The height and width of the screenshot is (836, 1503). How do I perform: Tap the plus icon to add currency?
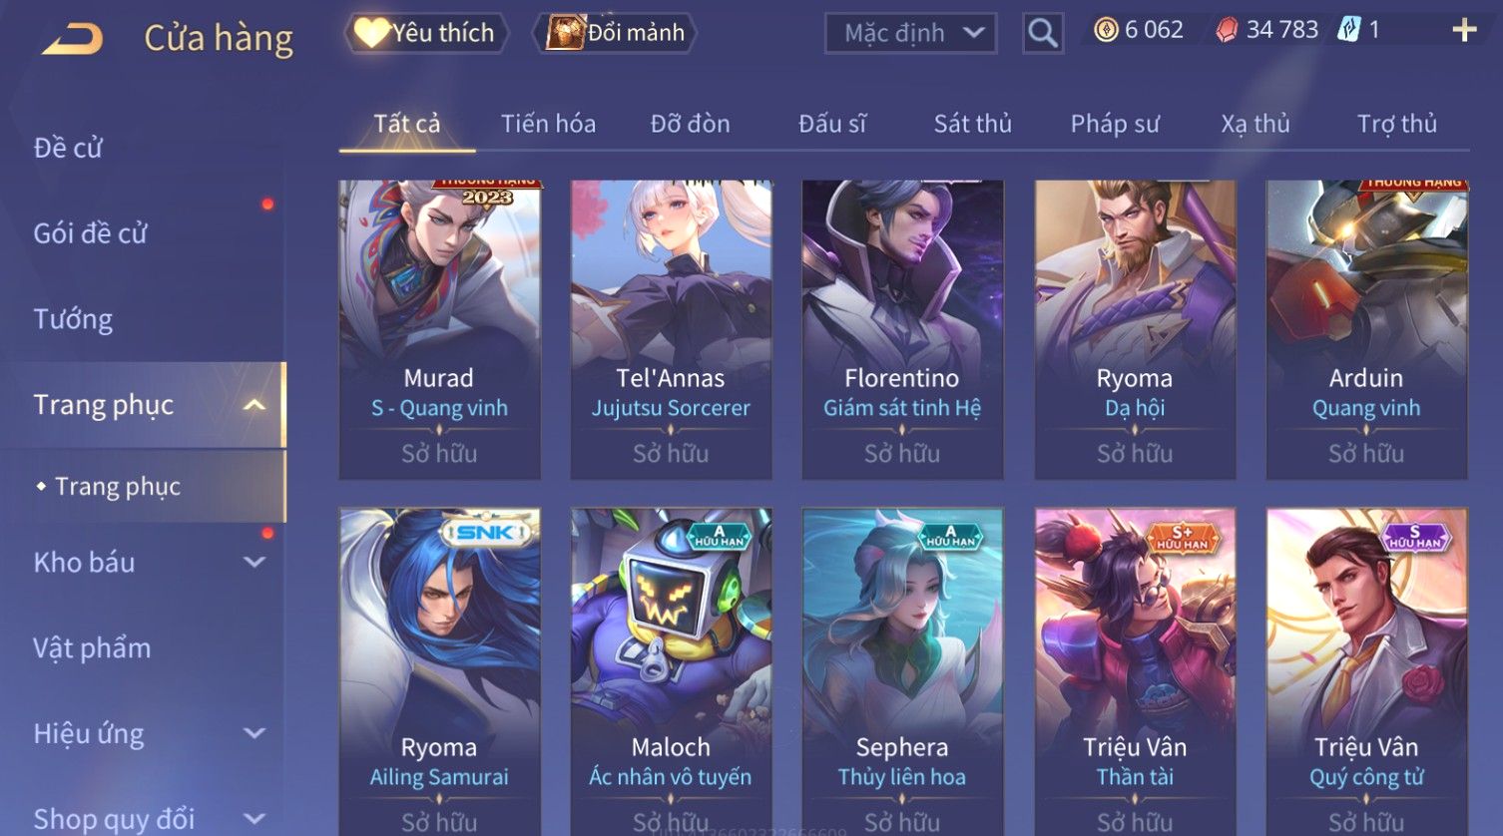(x=1464, y=30)
